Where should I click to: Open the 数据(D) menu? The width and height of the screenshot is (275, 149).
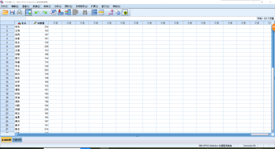[x=36, y=6]
